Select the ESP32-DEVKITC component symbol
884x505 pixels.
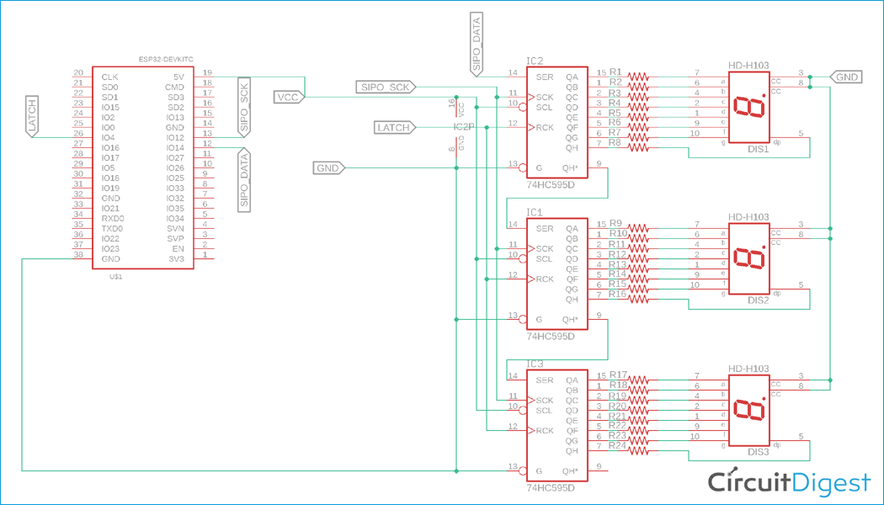(143, 168)
